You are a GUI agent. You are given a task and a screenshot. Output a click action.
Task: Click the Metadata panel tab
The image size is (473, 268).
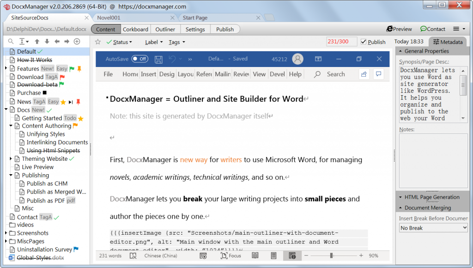448,42
